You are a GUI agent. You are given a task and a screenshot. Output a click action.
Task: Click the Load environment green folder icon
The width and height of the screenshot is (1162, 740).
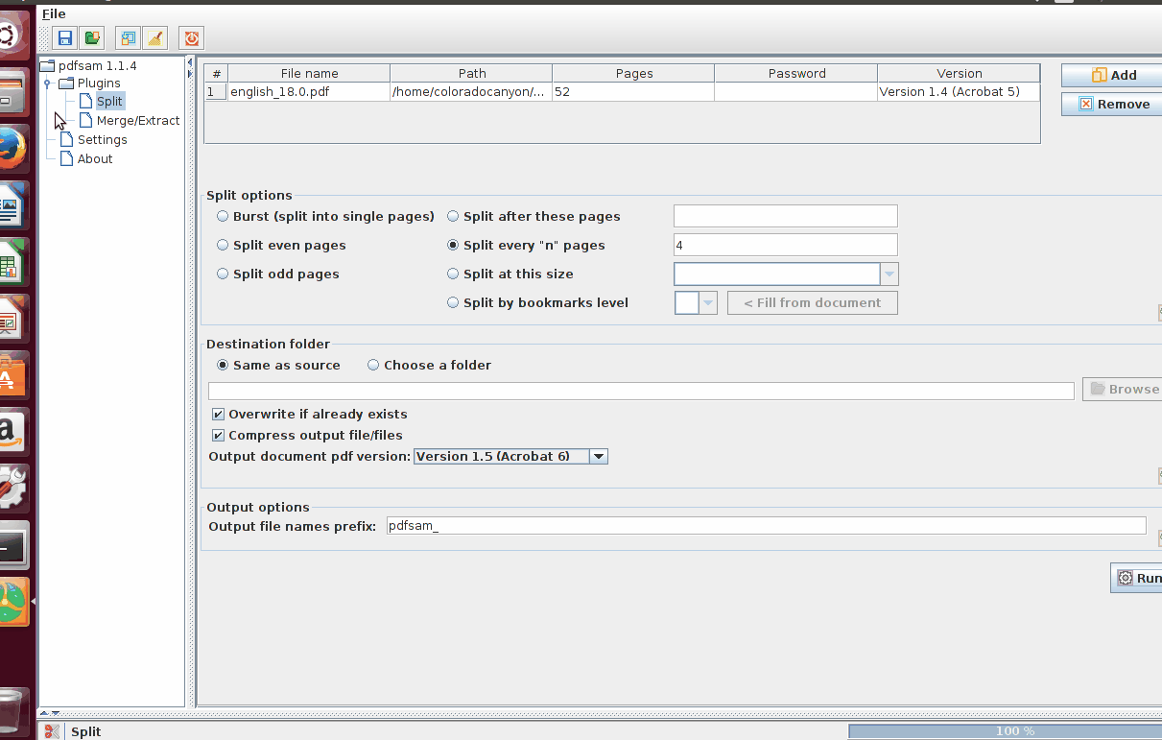[x=92, y=38]
